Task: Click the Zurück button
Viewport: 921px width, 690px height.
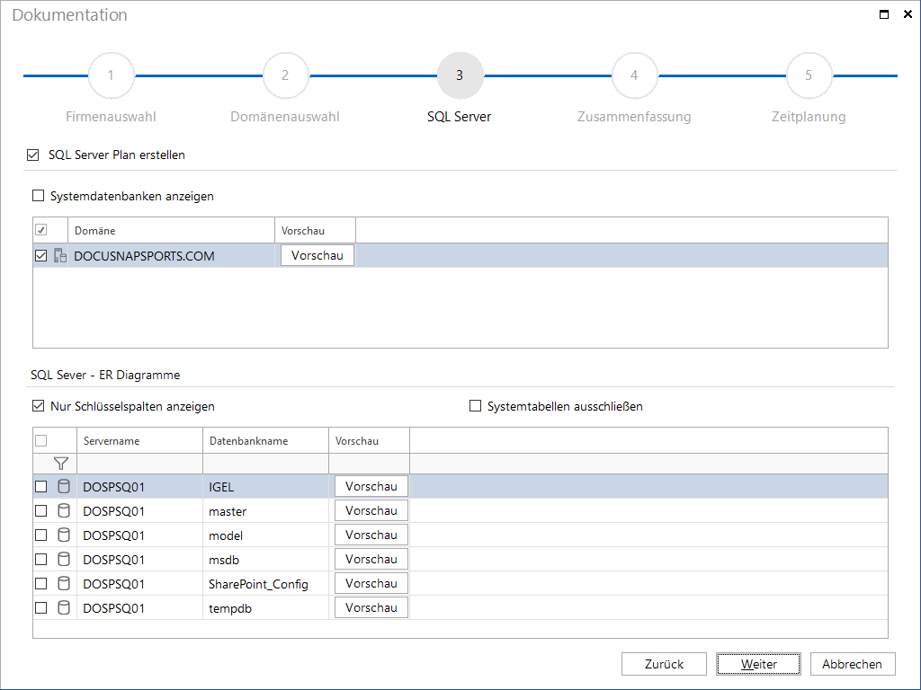Action: tap(664, 664)
